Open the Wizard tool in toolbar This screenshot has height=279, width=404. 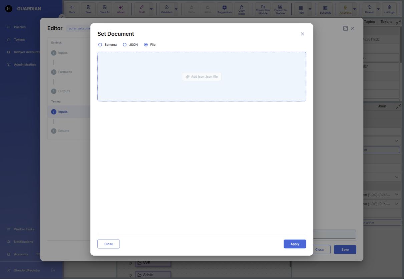pos(121,9)
